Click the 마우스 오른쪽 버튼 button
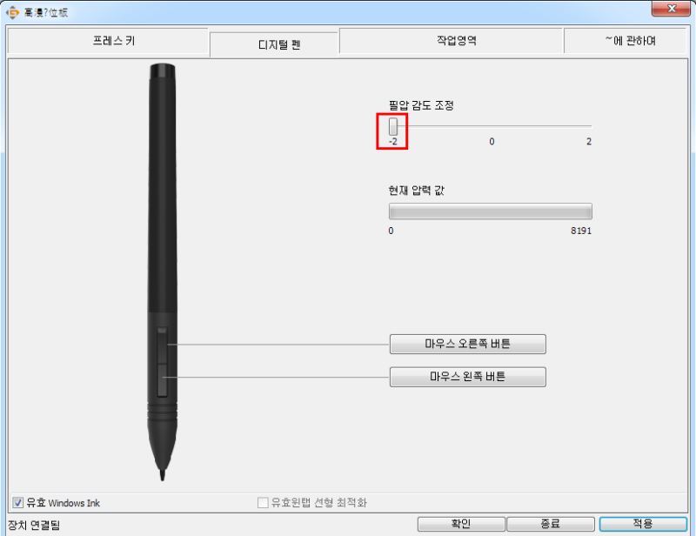This screenshot has width=696, height=536. 468,345
